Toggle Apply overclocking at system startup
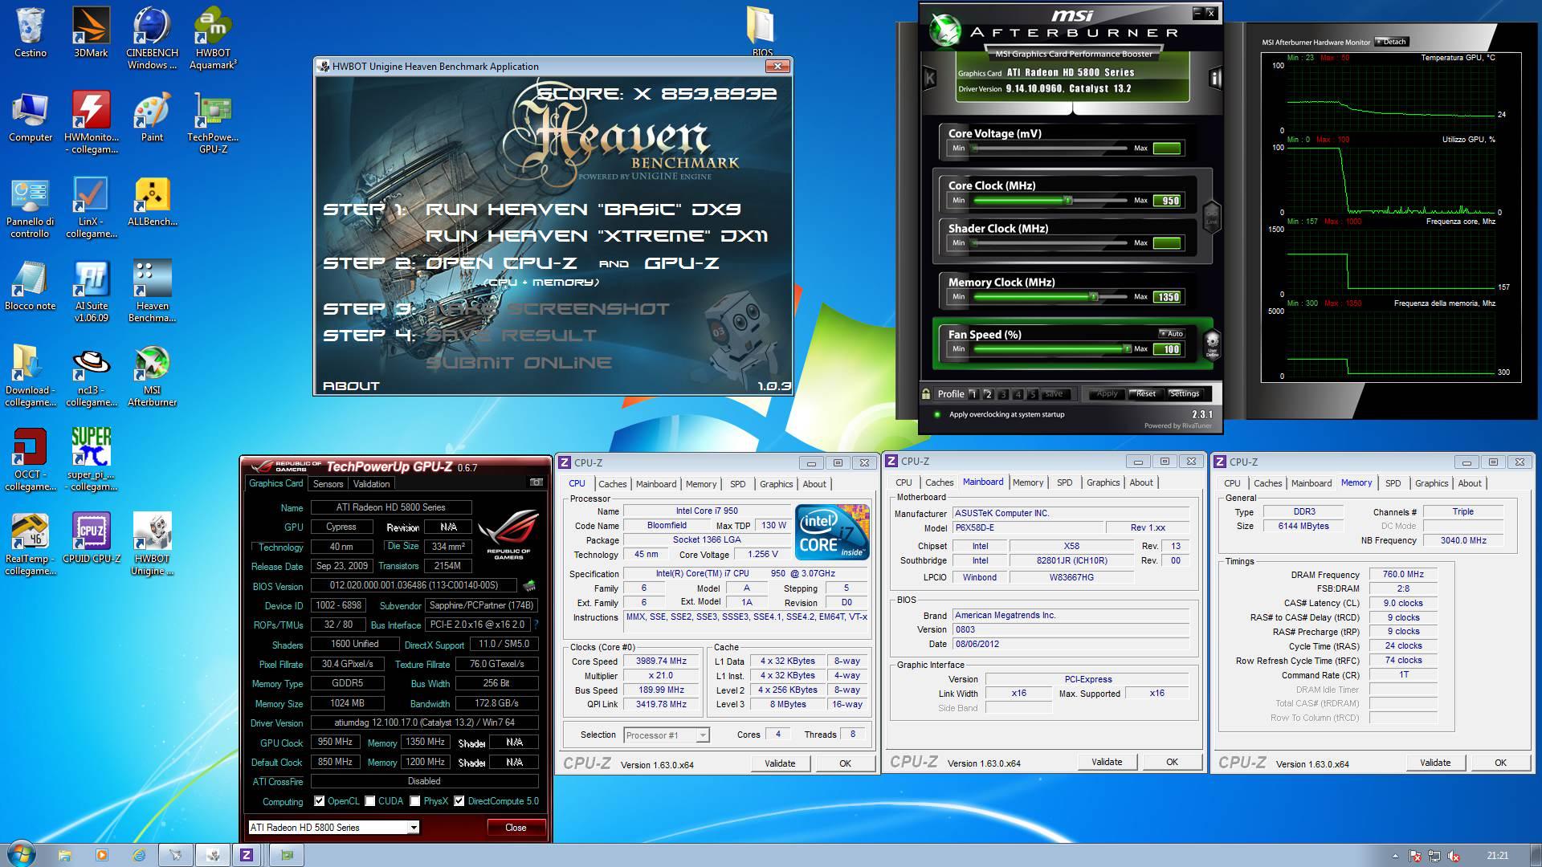1542x867 pixels. [x=937, y=414]
